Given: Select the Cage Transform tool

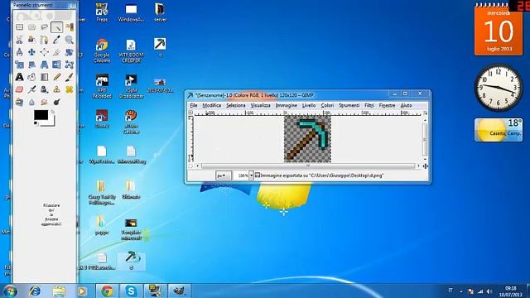Looking at the screenshot, I should pyautogui.click(x=70, y=65).
